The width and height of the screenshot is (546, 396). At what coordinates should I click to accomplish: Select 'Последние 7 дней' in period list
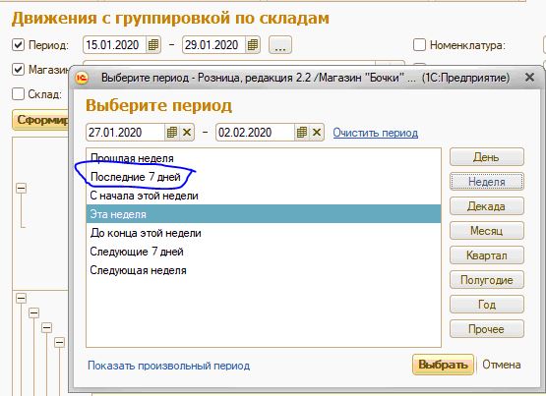pyautogui.click(x=136, y=177)
